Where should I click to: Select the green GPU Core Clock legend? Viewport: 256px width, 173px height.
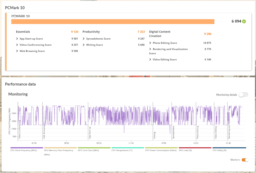(89, 150)
